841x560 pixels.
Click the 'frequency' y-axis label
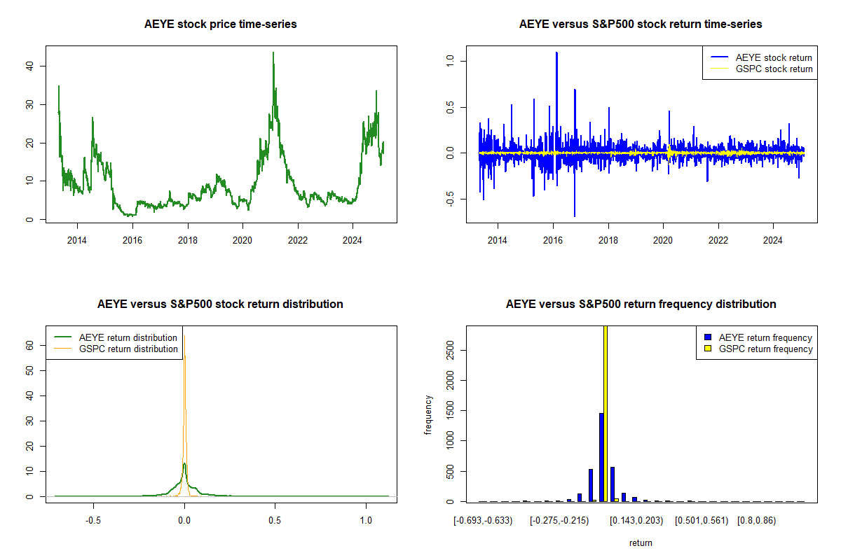[428, 414]
